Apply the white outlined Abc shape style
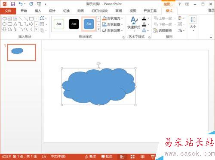This screenshot has width=215, height=160. point(59,24)
